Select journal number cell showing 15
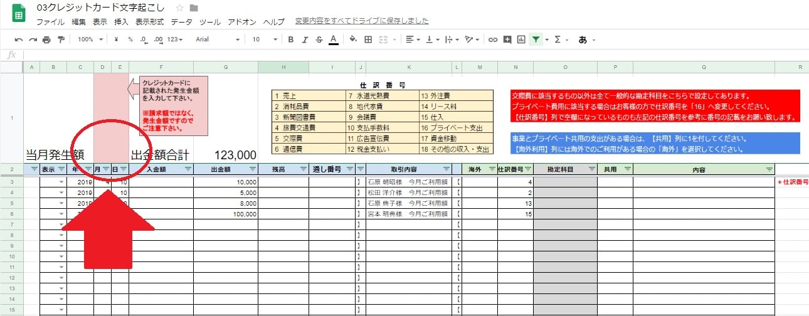The height and width of the screenshot is (316, 809). click(516, 214)
